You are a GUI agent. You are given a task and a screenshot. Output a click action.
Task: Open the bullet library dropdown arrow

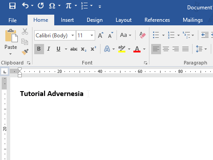pyautogui.click(x=163, y=35)
